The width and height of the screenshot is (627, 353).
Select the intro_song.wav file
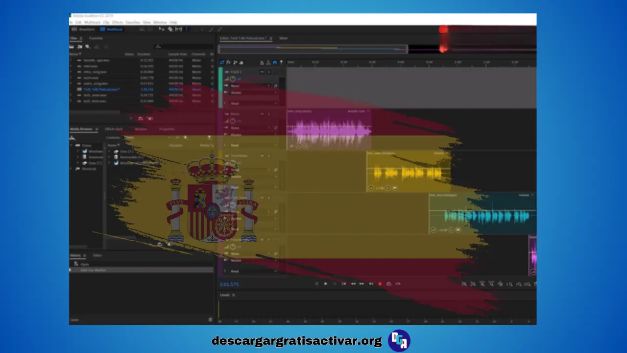coord(95,72)
